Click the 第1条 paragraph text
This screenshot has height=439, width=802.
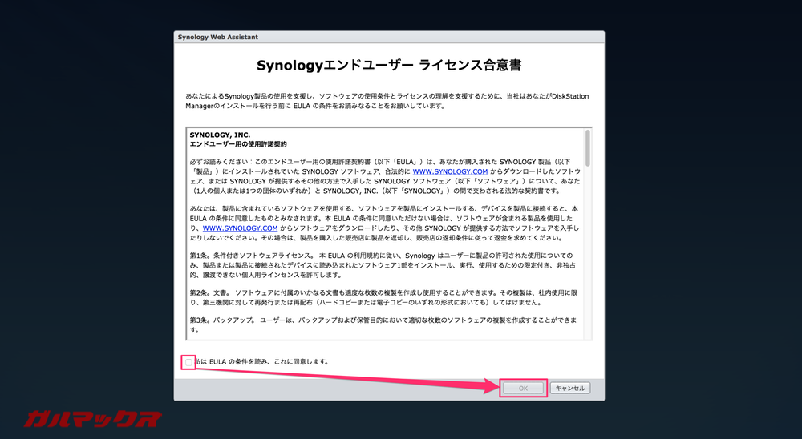point(383,265)
